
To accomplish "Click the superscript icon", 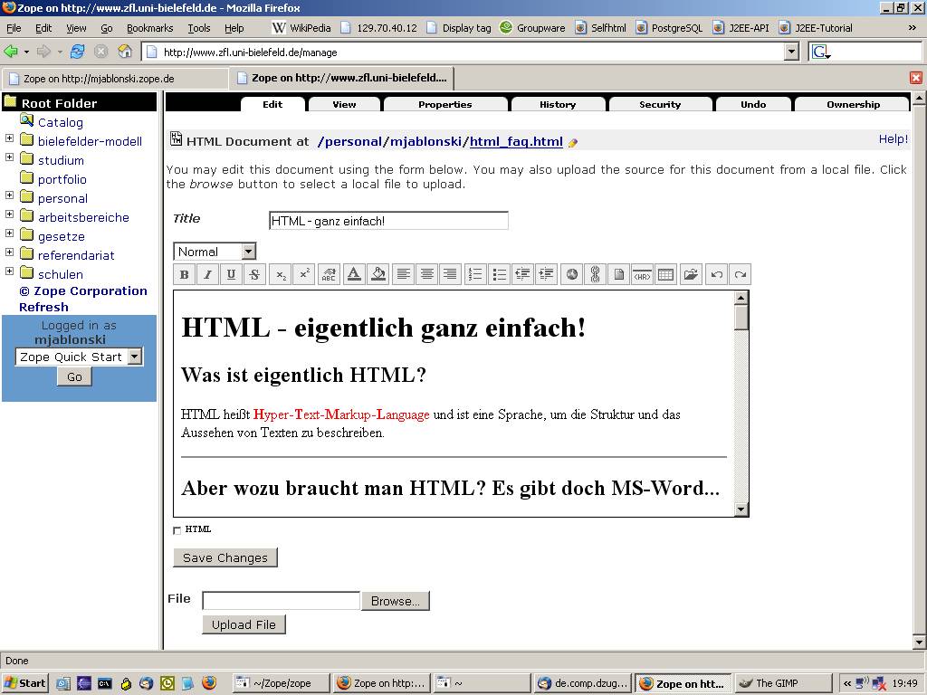I will [305, 275].
